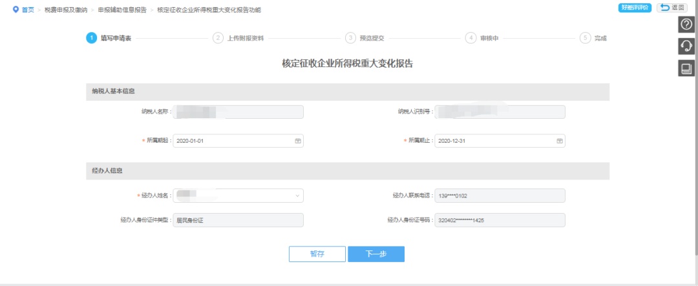Expand the 经办人姓名 dropdown arrow
Viewport: 698px width, 286px height.
point(297,196)
